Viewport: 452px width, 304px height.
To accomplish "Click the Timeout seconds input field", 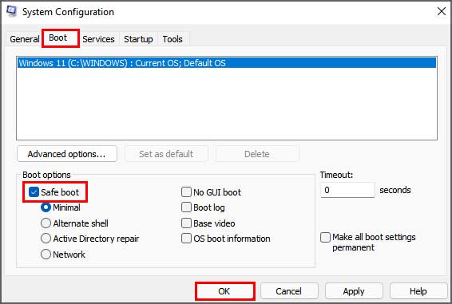I will click(347, 190).
